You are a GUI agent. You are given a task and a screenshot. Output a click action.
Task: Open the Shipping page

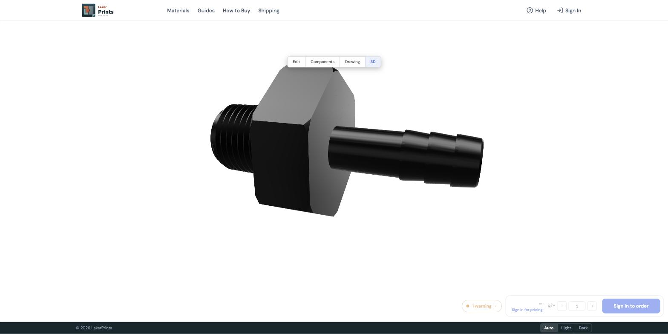point(269,10)
